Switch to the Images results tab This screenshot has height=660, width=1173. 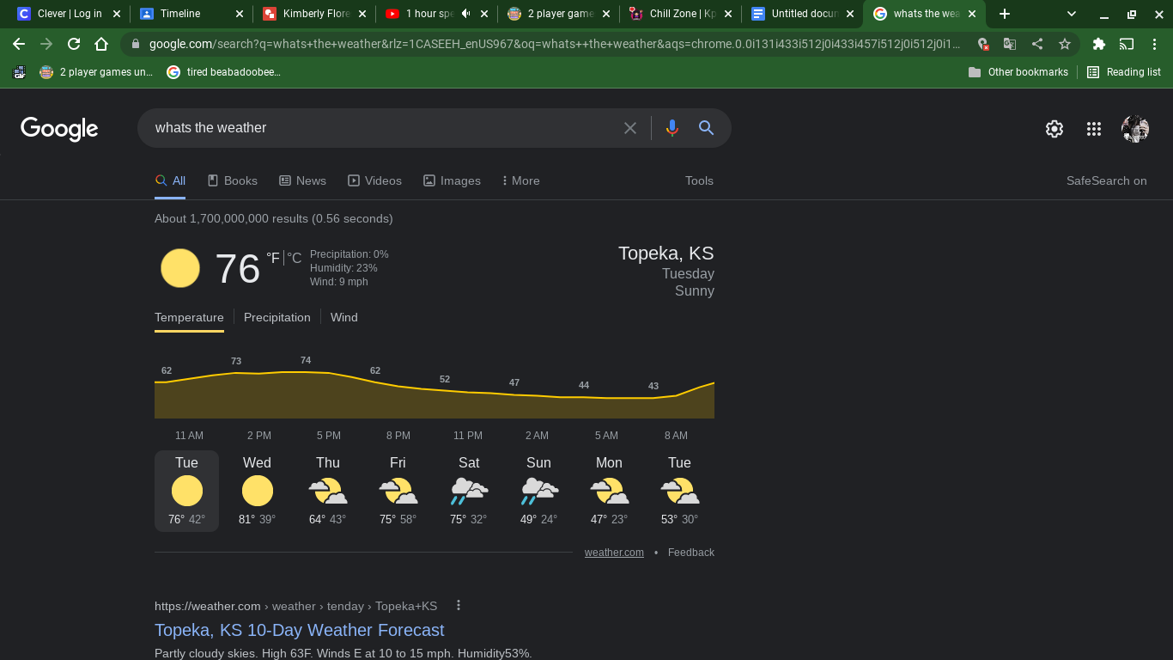tap(452, 180)
